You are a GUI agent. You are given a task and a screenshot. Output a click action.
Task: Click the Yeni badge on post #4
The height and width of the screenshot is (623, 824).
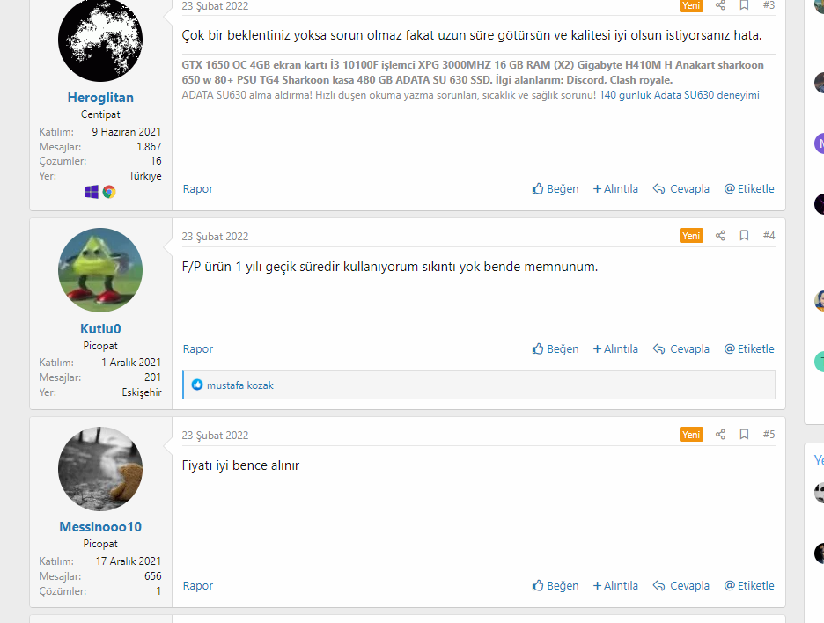pyautogui.click(x=691, y=235)
